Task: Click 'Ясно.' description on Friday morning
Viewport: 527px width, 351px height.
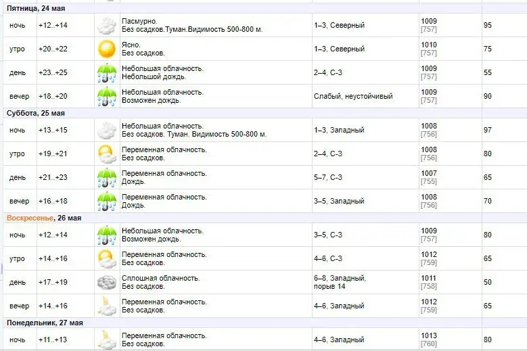Action: [x=131, y=45]
